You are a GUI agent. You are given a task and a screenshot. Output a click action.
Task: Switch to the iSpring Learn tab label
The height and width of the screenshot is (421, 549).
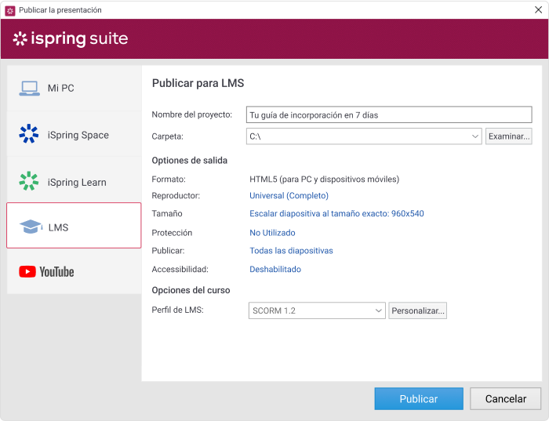coord(77,183)
